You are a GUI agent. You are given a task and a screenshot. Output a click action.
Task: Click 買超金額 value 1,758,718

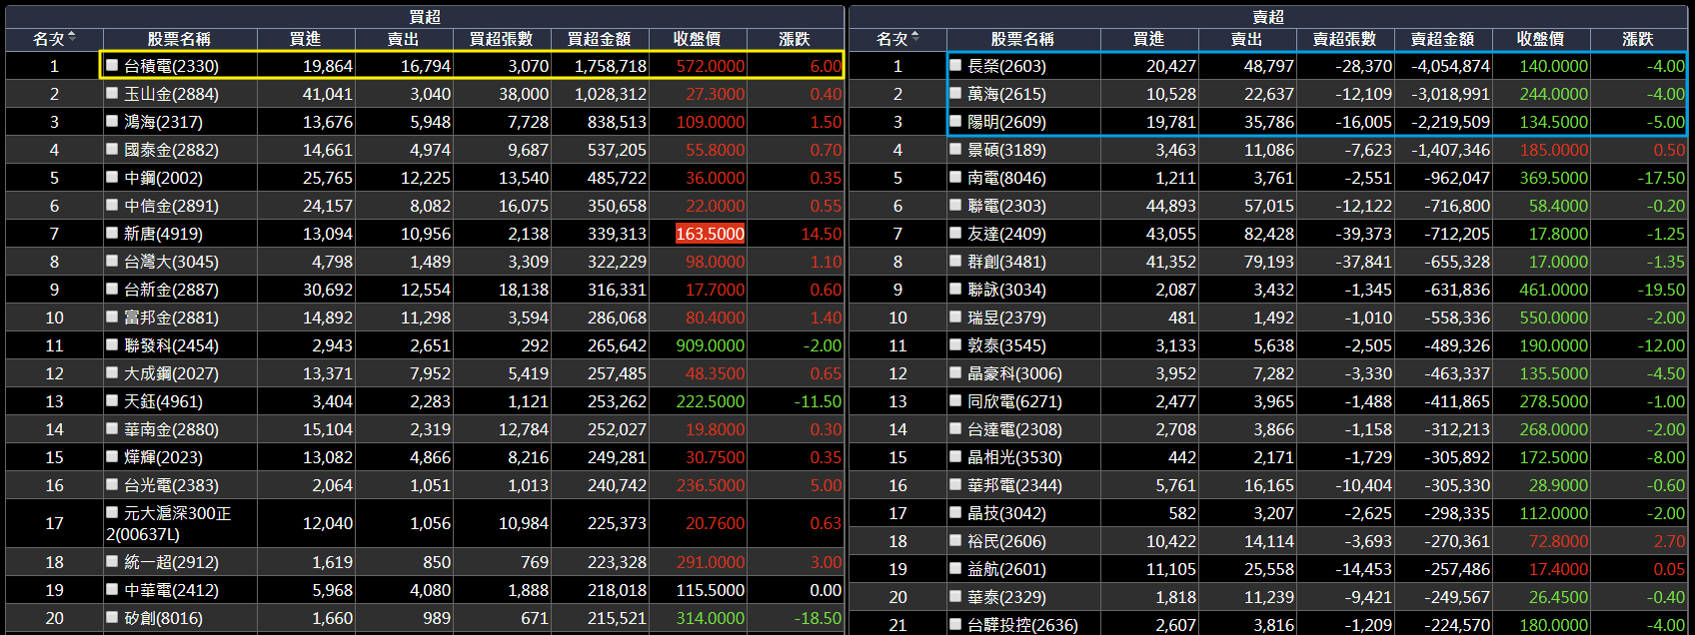[611, 66]
